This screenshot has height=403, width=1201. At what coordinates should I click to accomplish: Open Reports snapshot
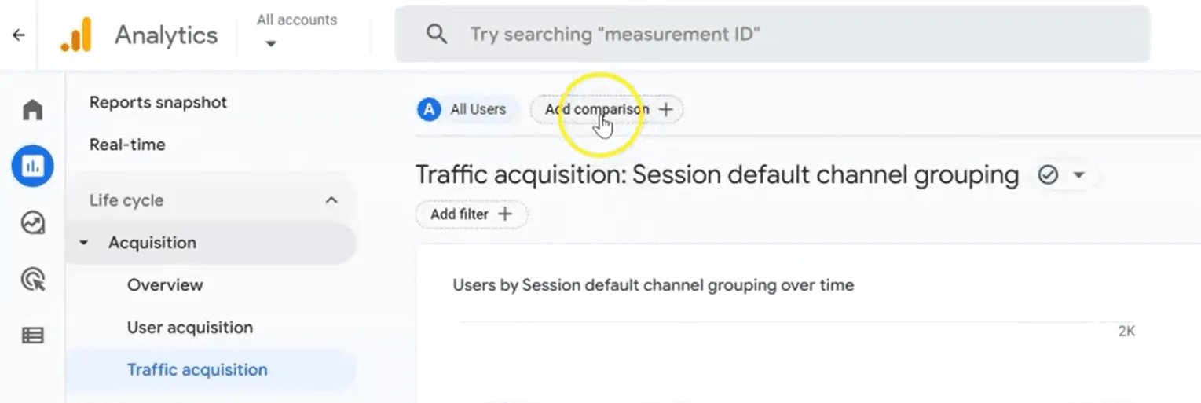[158, 103]
